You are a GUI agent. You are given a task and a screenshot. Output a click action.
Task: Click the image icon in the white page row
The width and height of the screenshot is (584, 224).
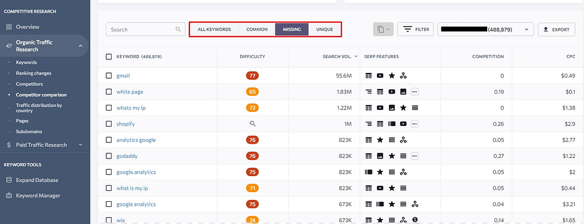pos(403,92)
